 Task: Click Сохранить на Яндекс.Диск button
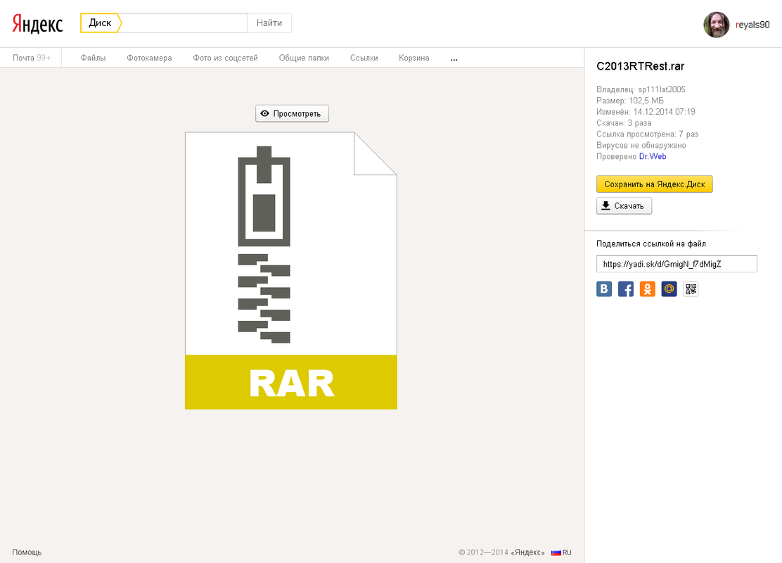click(654, 184)
